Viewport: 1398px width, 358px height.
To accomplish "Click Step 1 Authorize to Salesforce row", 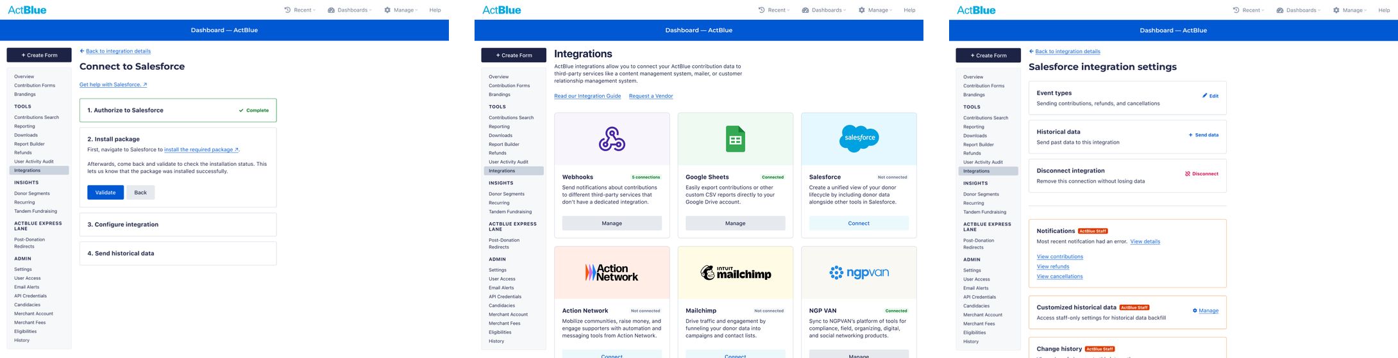I will click(x=178, y=110).
